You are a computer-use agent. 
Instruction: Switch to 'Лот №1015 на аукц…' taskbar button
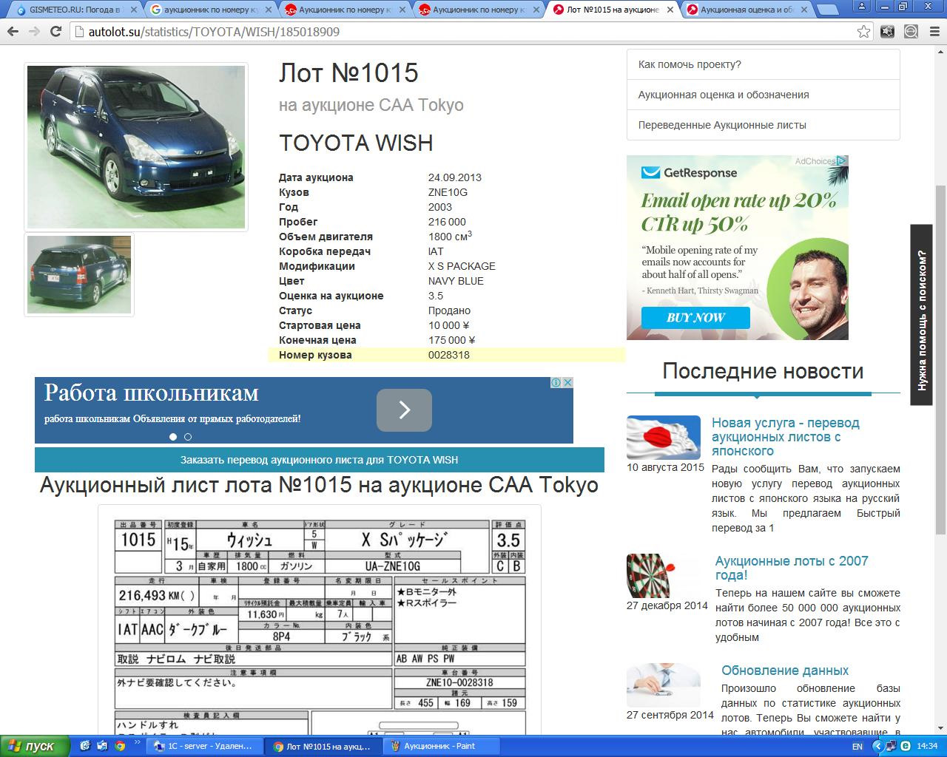323,746
